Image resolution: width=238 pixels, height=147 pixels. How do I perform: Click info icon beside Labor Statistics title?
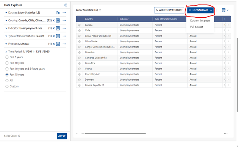(100, 10)
